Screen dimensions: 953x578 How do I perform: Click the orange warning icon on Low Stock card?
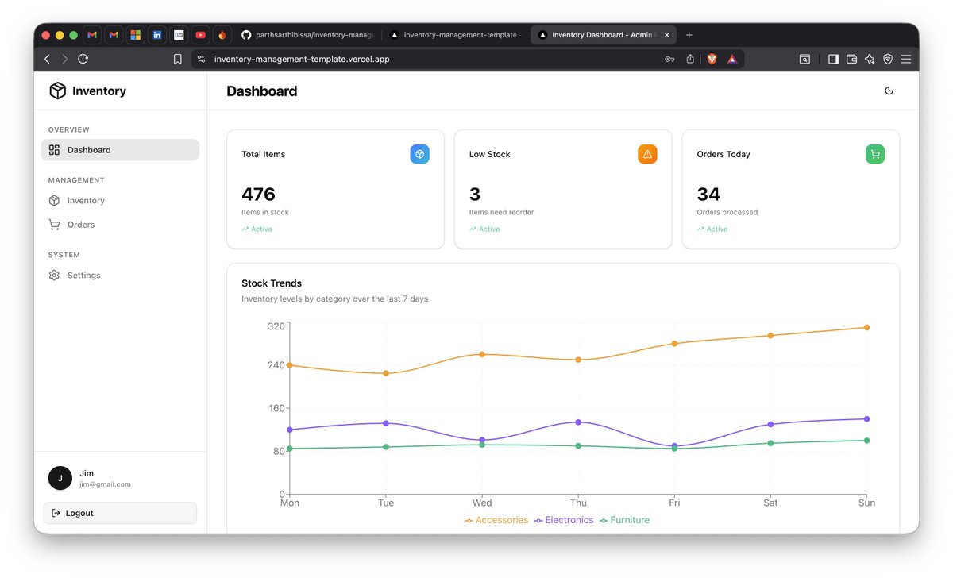click(x=647, y=154)
